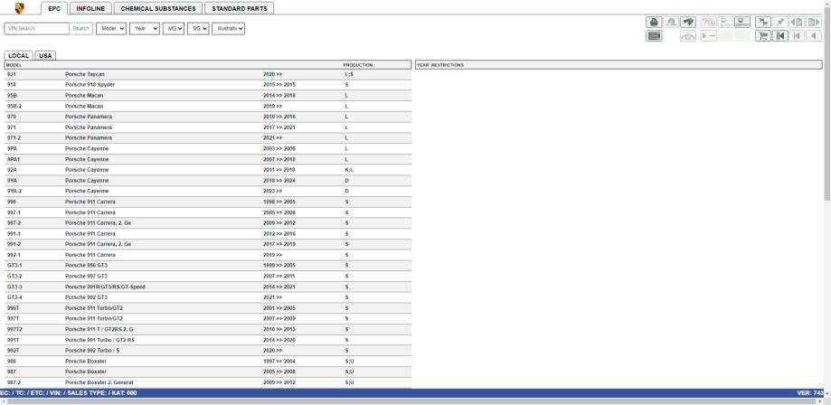The height and width of the screenshot is (405, 831).
Task: Open the shopping cart icon
Action: coord(763,36)
